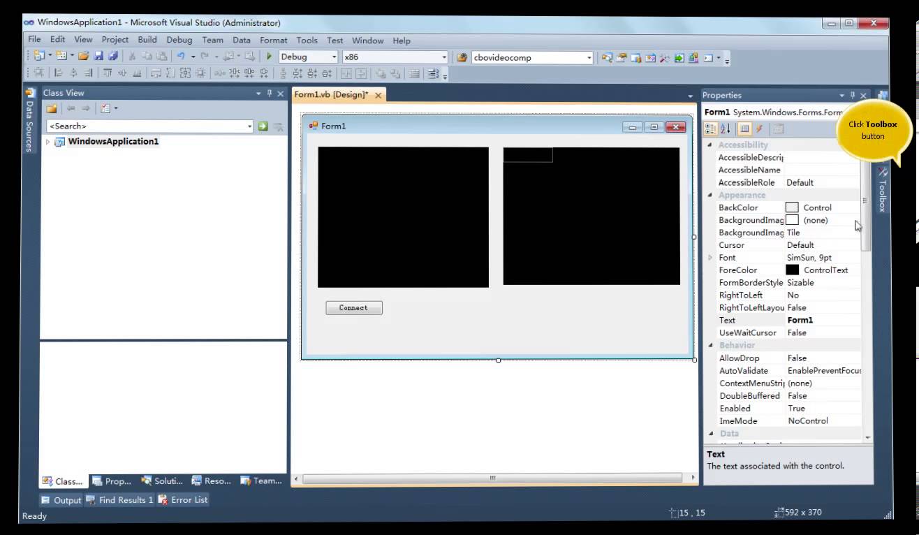Click the Properties grid icon in Properties panel
Viewport: 919px width, 535px height.
[x=744, y=129]
